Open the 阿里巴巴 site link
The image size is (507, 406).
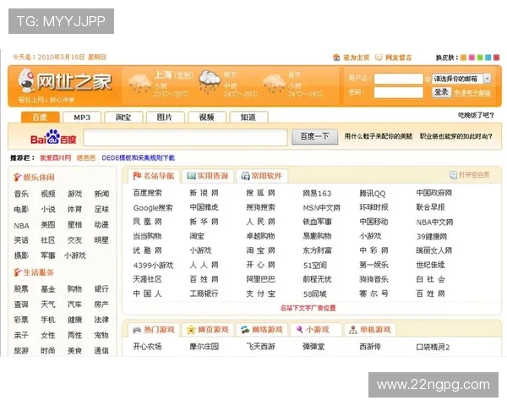point(260,279)
